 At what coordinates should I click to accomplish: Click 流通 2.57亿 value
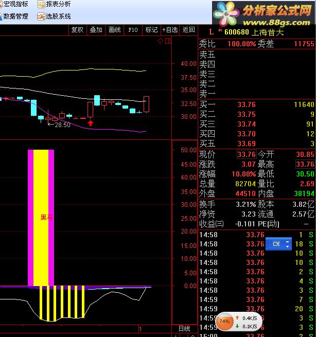(303, 214)
